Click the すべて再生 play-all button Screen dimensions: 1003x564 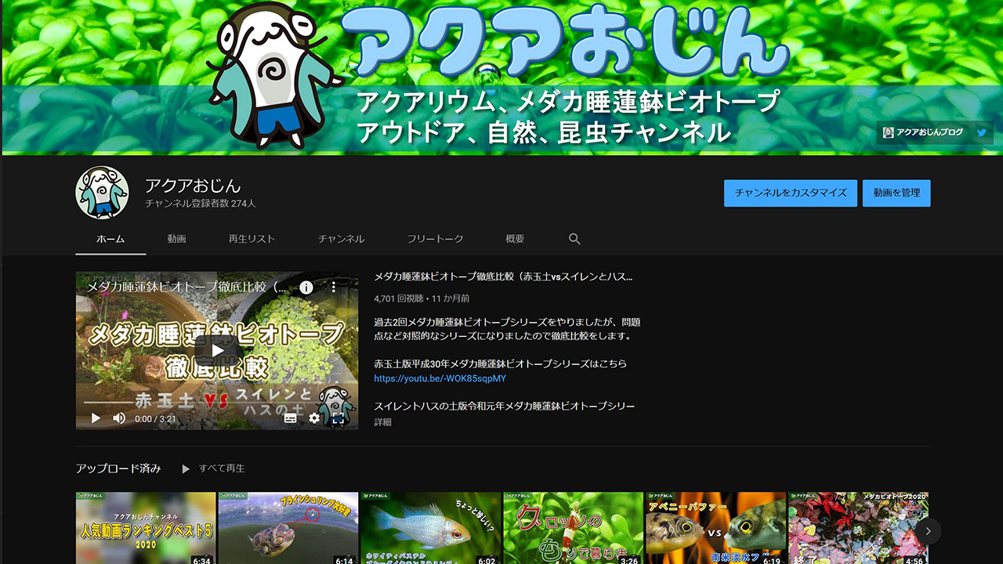[213, 468]
